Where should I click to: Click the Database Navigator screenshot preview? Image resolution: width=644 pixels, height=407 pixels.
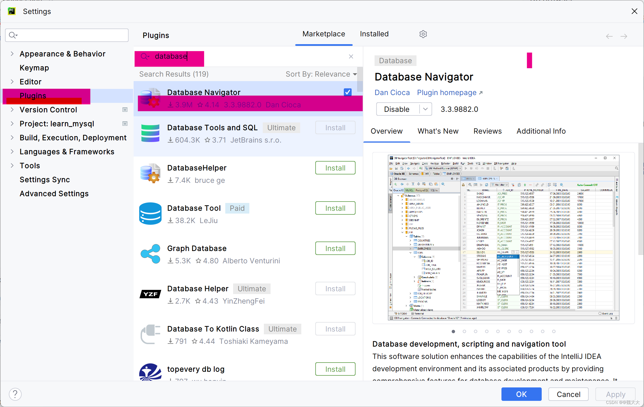(x=503, y=238)
